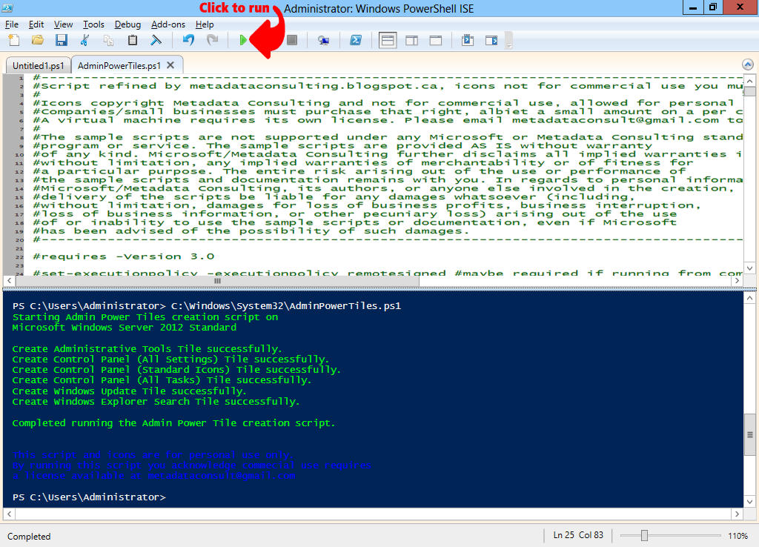Save the script with the floppy disk icon

[62, 40]
